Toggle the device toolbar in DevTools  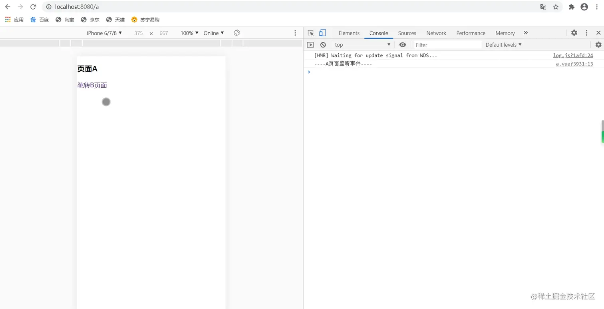click(x=322, y=33)
